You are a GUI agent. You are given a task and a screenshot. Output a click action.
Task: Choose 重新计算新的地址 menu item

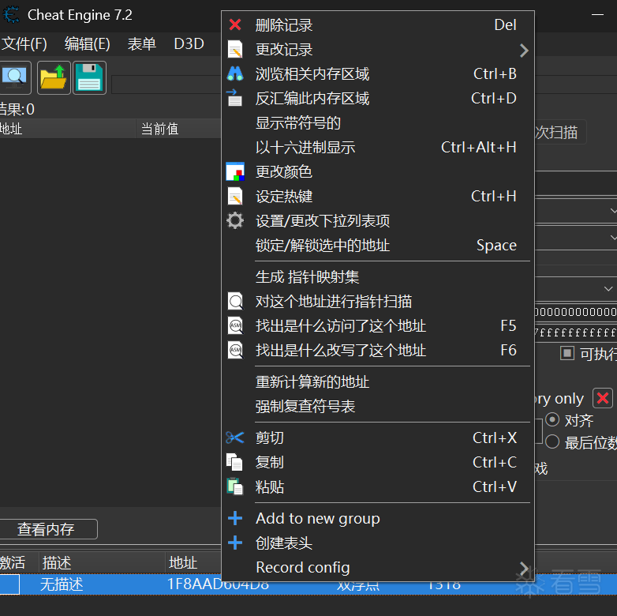click(378, 381)
